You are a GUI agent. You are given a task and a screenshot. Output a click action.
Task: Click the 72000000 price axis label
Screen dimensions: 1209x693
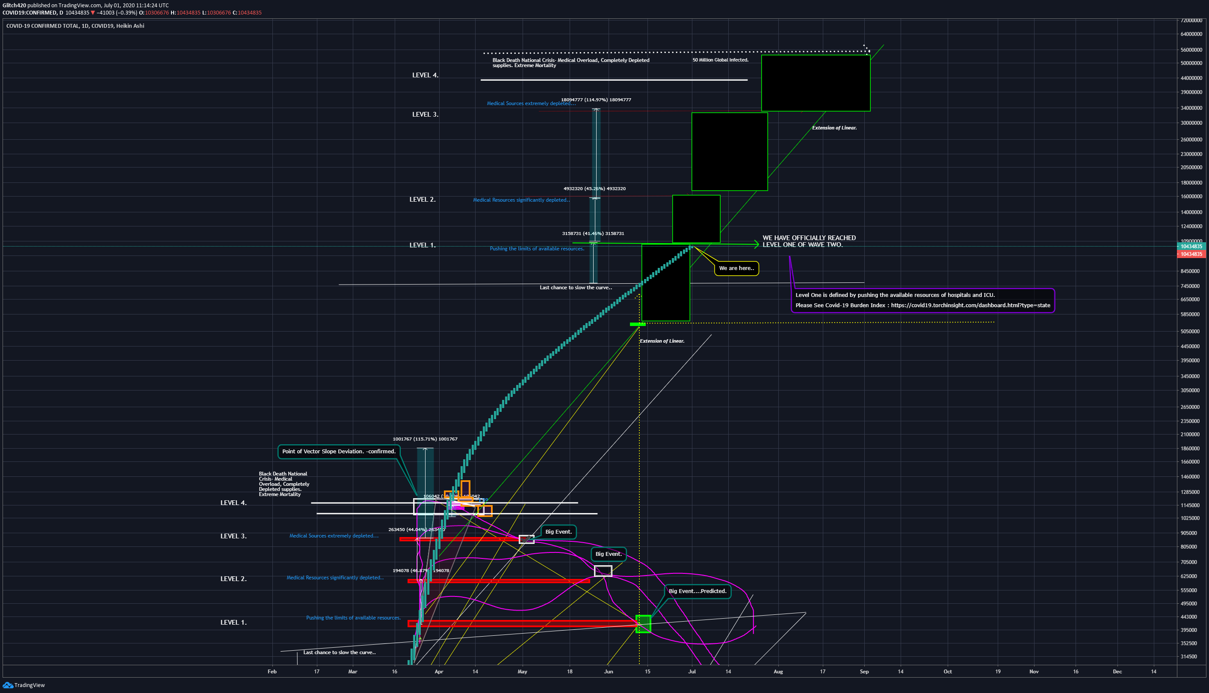pos(1191,21)
